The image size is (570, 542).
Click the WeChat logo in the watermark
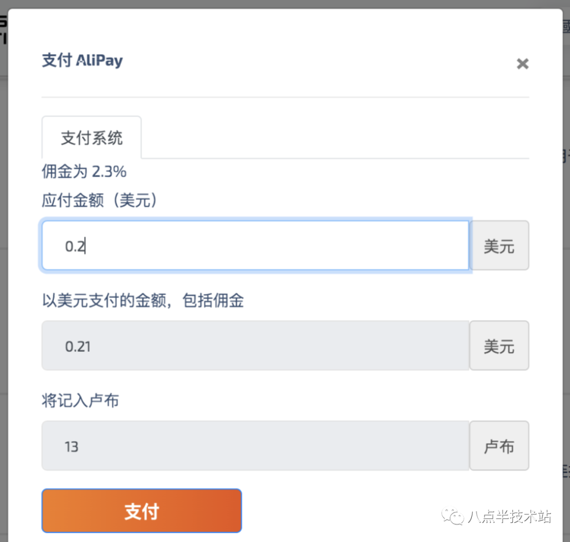point(454,516)
